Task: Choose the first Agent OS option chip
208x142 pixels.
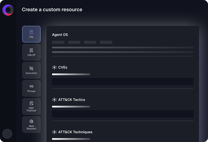Action: tap(58, 42)
